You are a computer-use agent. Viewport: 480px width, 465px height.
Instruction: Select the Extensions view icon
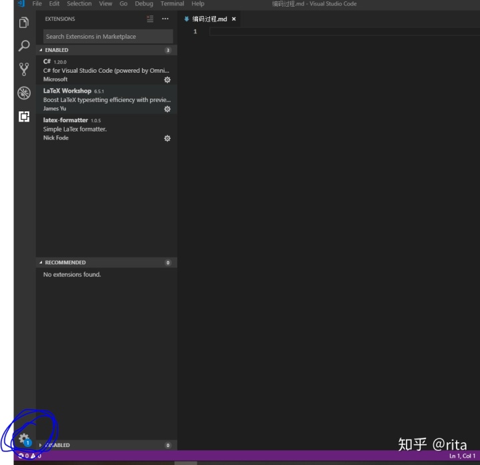point(24,116)
